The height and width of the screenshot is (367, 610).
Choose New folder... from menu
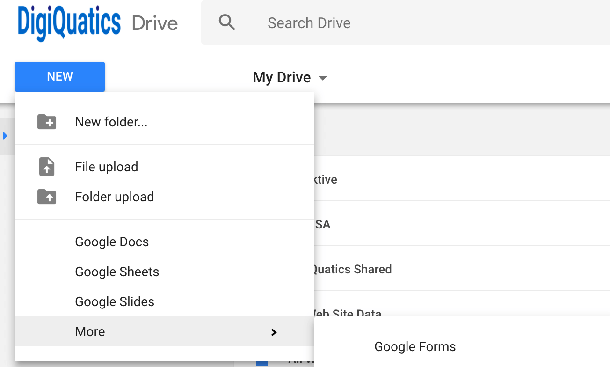point(165,122)
